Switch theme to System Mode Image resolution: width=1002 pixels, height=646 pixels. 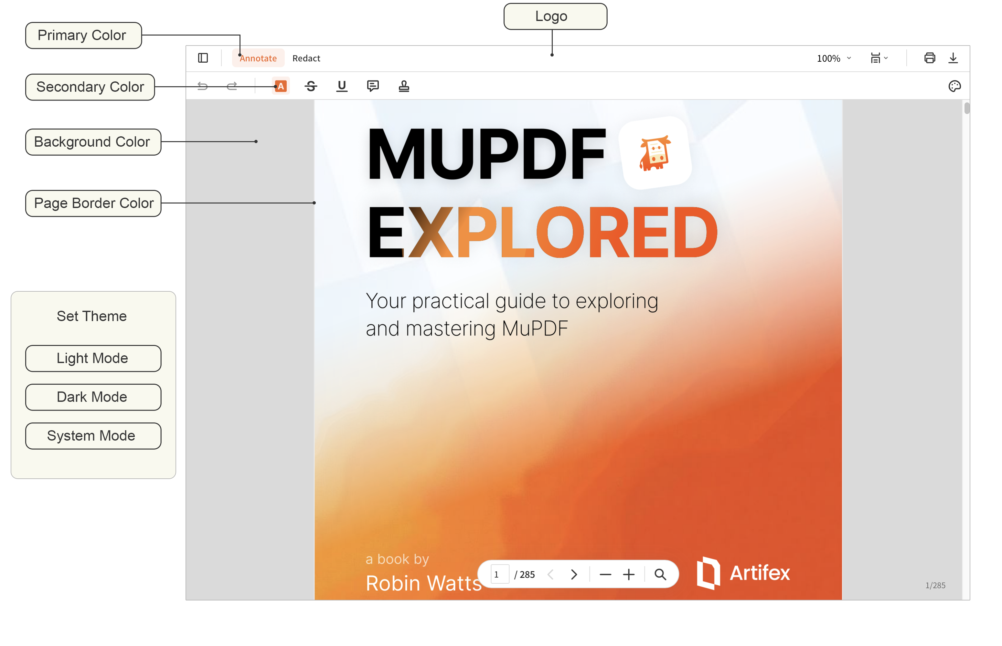93,436
